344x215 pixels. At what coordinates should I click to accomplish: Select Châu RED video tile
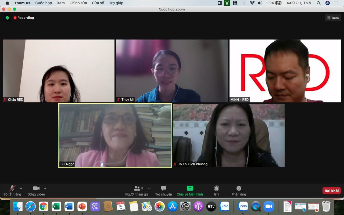click(59, 71)
